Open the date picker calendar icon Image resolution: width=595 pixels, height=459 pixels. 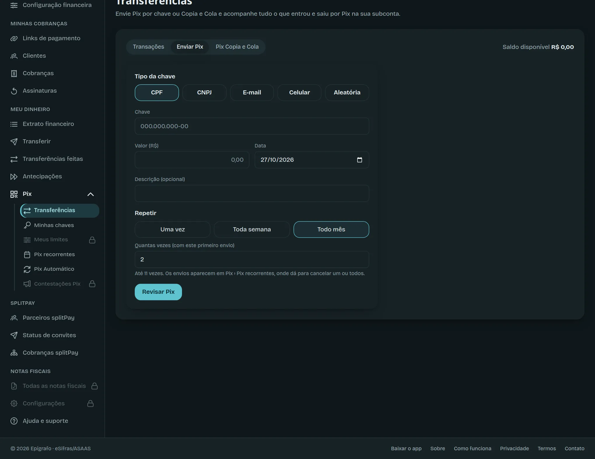pos(360,160)
